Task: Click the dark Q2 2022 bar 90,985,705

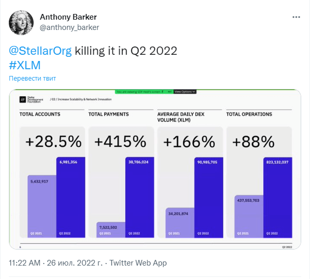Action: click(x=209, y=197)
